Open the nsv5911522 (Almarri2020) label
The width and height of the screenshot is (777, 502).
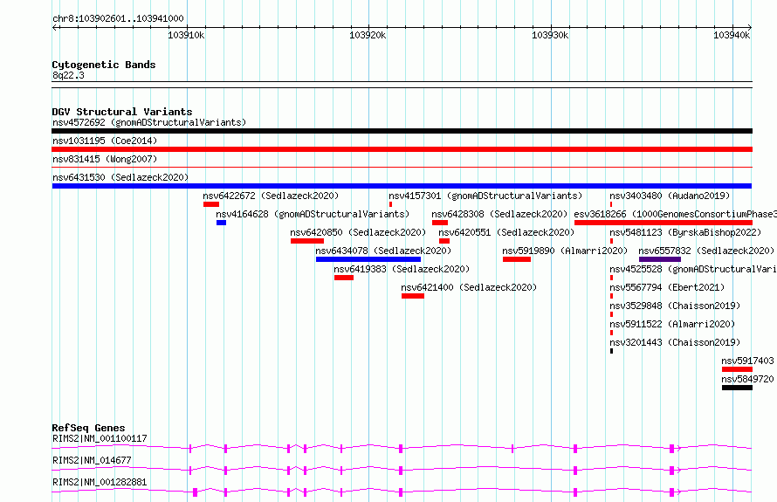(x=672, y=324)
